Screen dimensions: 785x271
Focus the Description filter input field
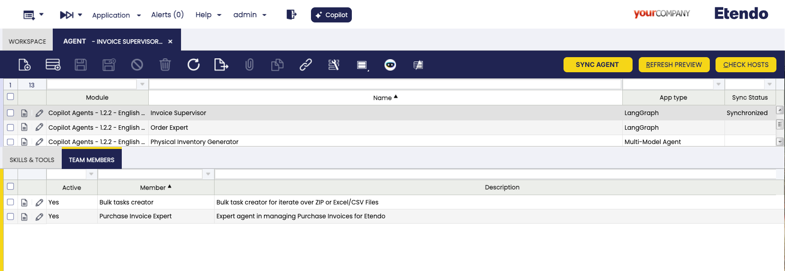pyautogui.click(x=495, y=174)
